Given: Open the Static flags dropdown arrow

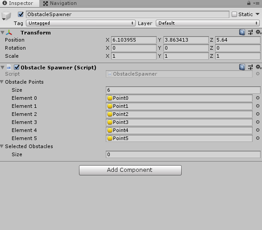Looking at the screenshot, I should pos(258,14).
